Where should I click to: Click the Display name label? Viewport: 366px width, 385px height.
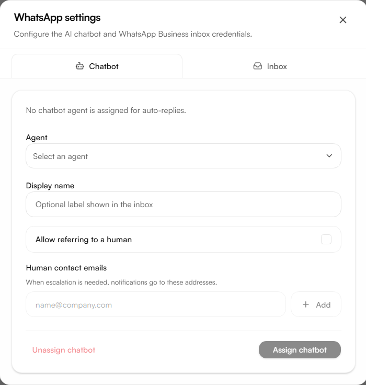50,186
